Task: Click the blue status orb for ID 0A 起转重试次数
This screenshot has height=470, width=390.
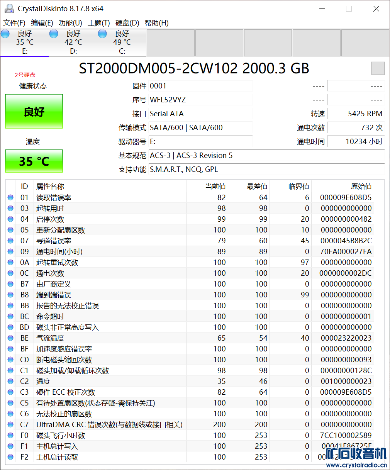Action: pos(10,262)
